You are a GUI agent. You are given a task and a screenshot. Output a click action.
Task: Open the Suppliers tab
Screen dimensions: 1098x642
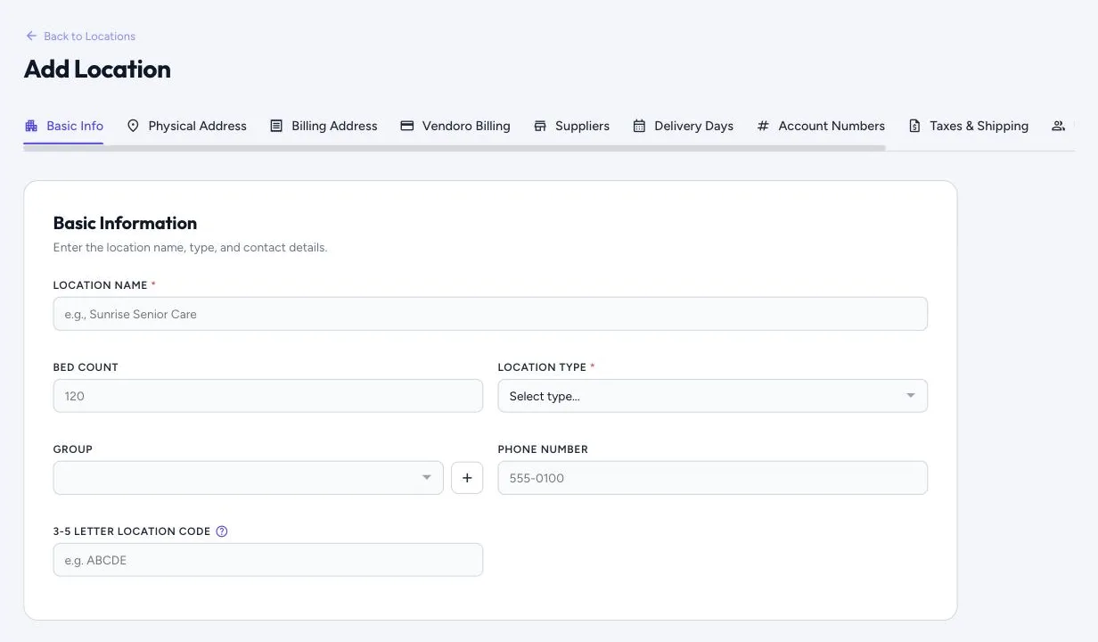tap(571, 126)
